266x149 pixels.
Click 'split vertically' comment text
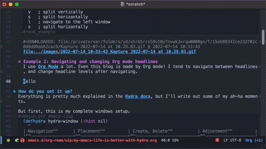point(63,12)
